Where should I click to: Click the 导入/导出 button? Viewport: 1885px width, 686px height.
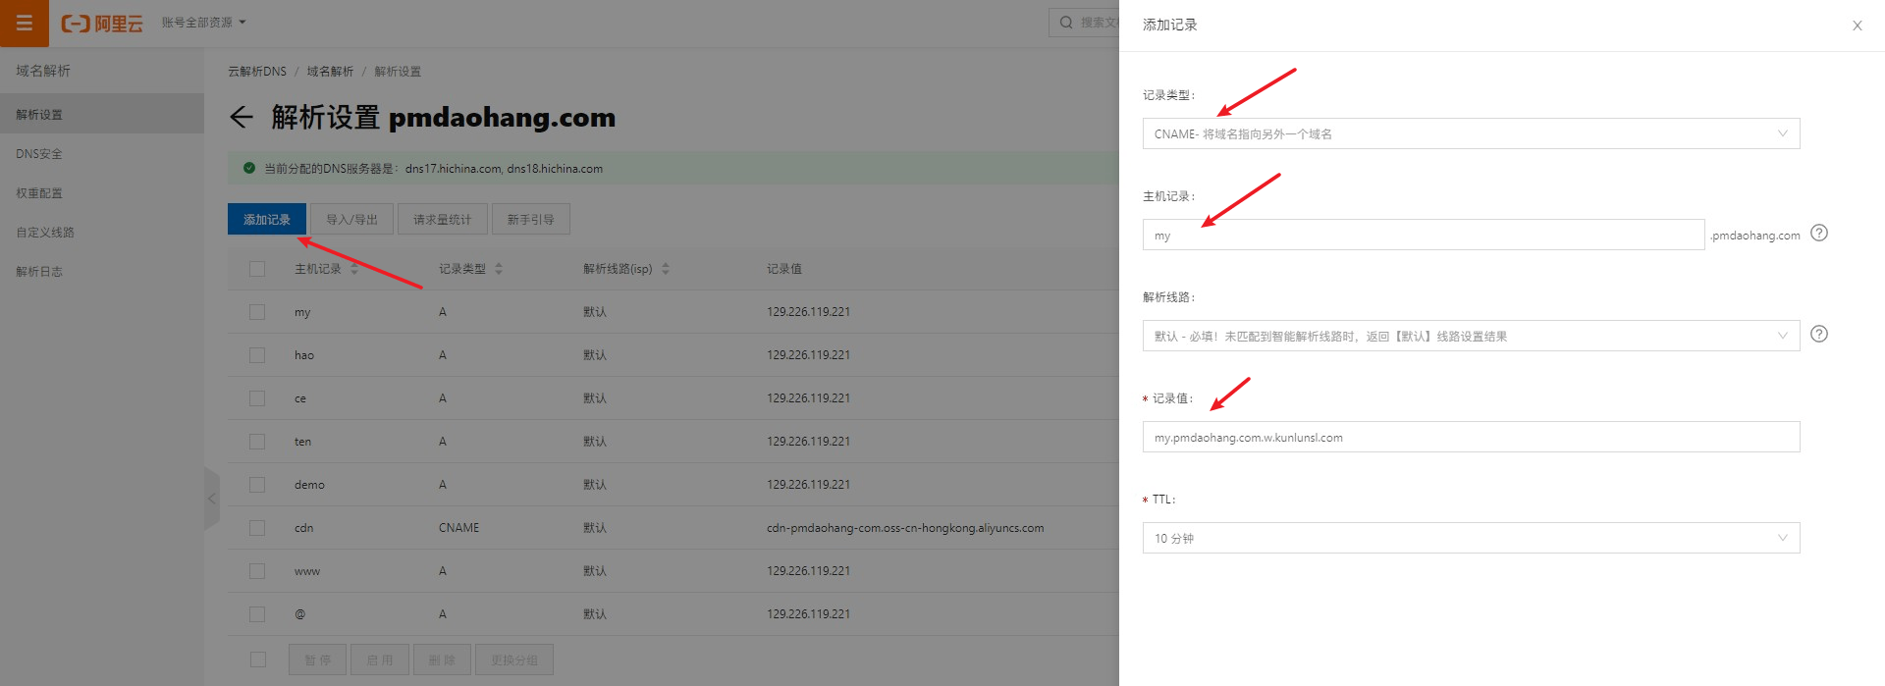pyautogui.click(x=351, y=219)
